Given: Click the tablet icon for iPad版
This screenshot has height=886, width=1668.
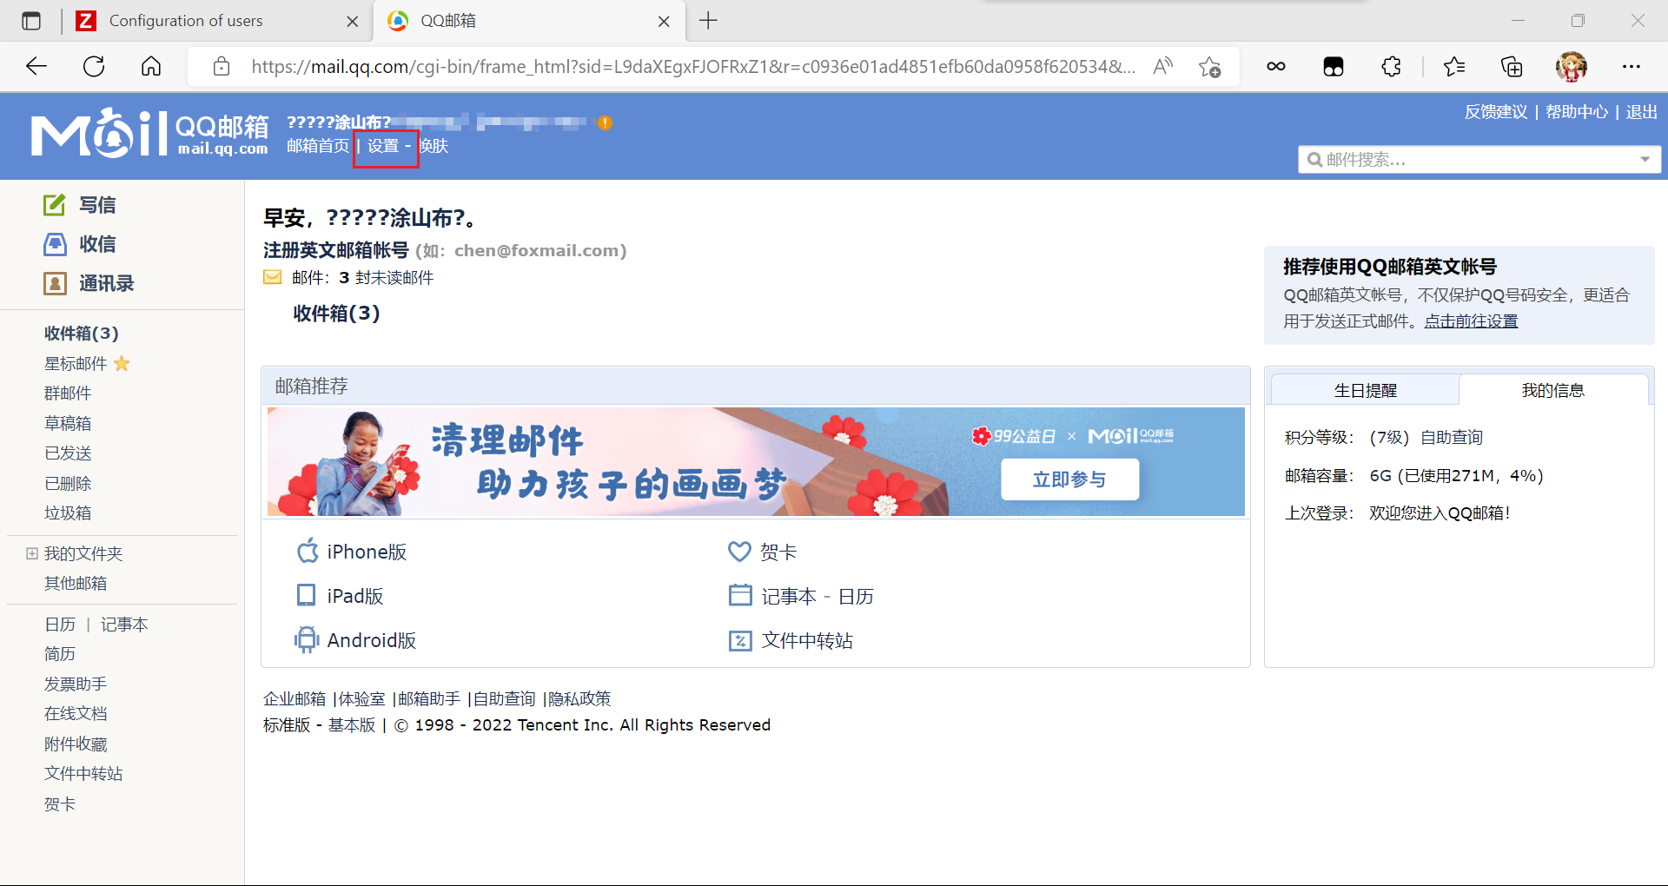Looking at the screenshot, I should pyautogui.click(x=306, y=595).
